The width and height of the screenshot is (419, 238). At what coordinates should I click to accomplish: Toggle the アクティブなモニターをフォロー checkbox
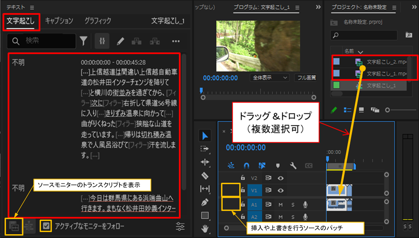(x=46, y=226)
